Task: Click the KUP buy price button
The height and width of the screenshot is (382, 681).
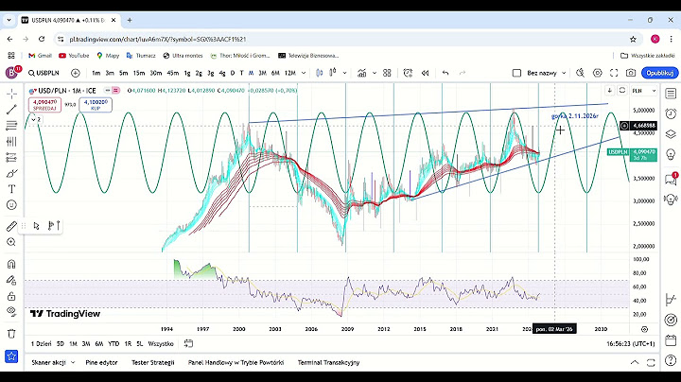Action: coord(96,105)
